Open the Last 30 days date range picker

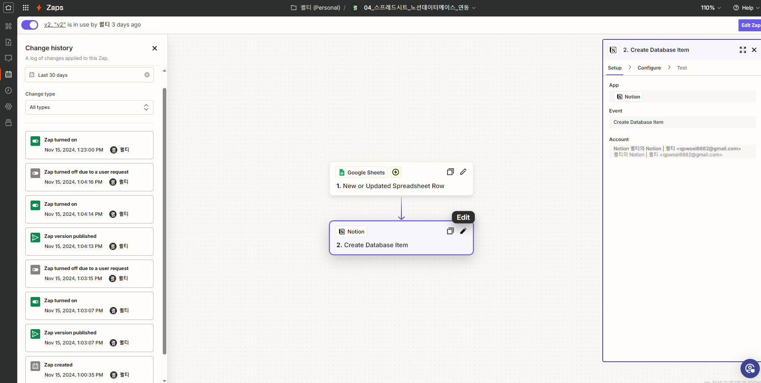click(x=89, y=75)
